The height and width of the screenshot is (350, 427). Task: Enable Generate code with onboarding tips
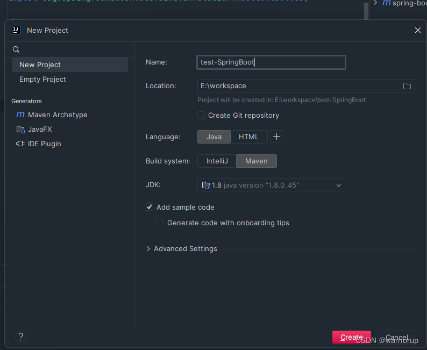click(x=160, y=223)
